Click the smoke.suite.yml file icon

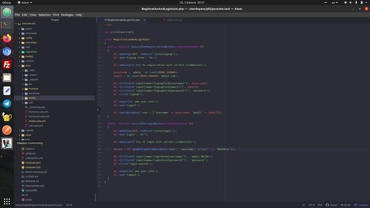click(x=26, y=121)
